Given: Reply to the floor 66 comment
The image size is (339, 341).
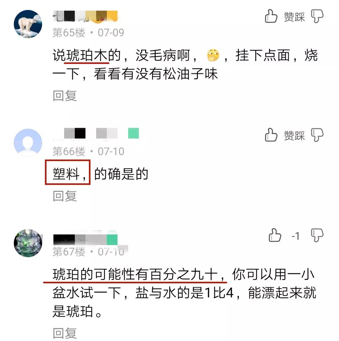Looking at the screenshot, I should [65, 196].
